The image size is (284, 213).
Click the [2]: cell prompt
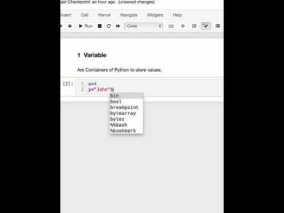click(68, 83)
